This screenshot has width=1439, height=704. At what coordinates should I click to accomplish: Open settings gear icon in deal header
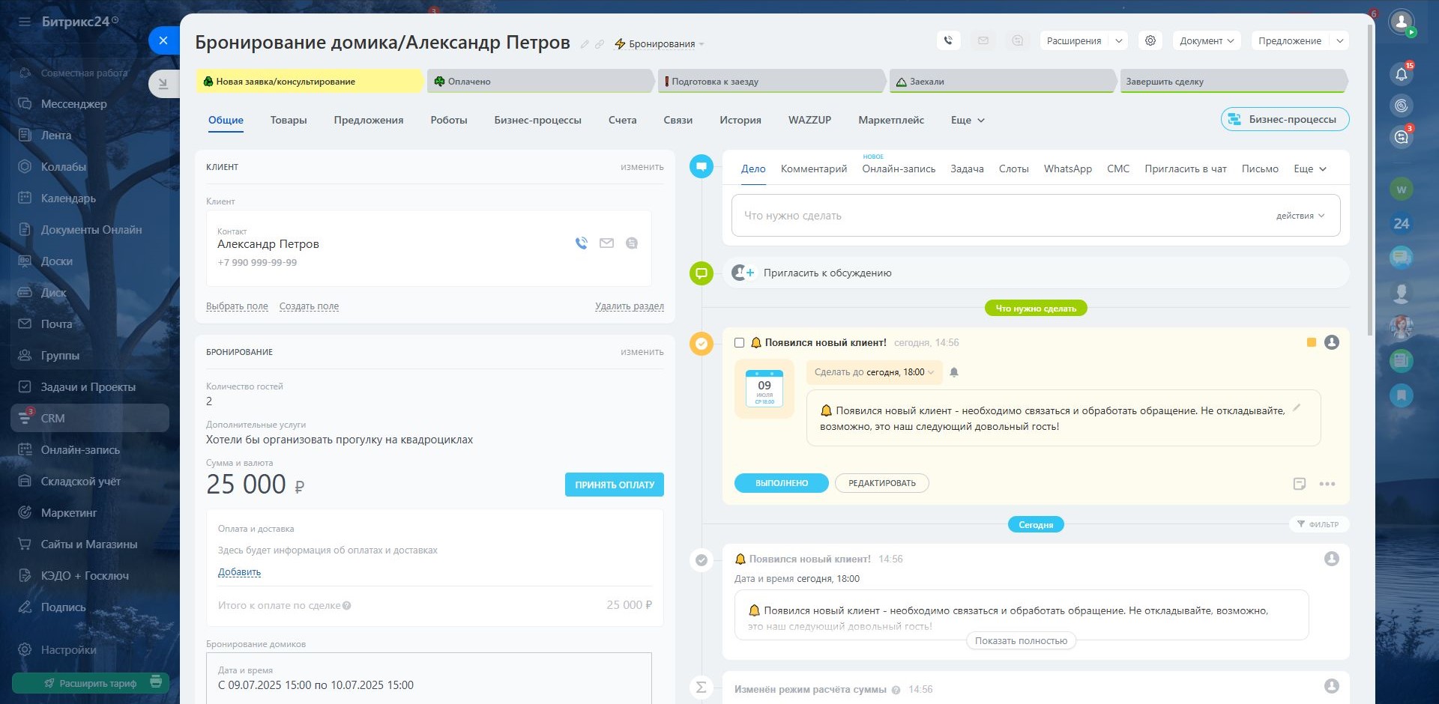[1150, 40]
